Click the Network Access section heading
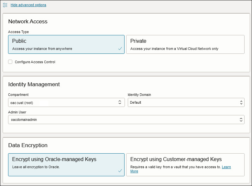The image size is (252, 186). coord(28,22)
